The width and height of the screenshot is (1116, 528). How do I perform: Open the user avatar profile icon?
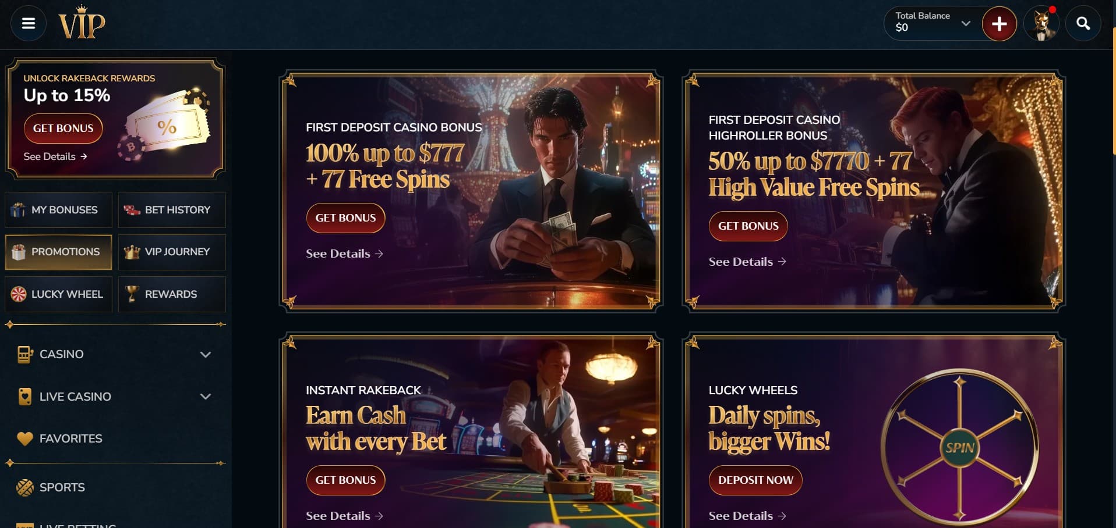point(1041,24)
